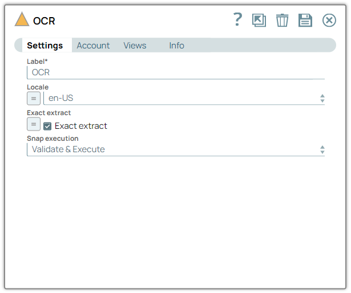Viewport: 351px width, 293px height.
Task: Close the OCR dialog with the X icon
Action: [x=329, y=21]
